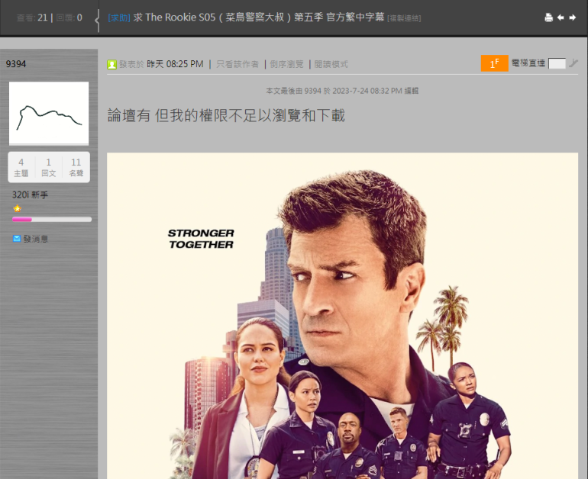This screenshot has height=479, width=588.
Task: Go to previous thread arrow
Action: [561, 18]
